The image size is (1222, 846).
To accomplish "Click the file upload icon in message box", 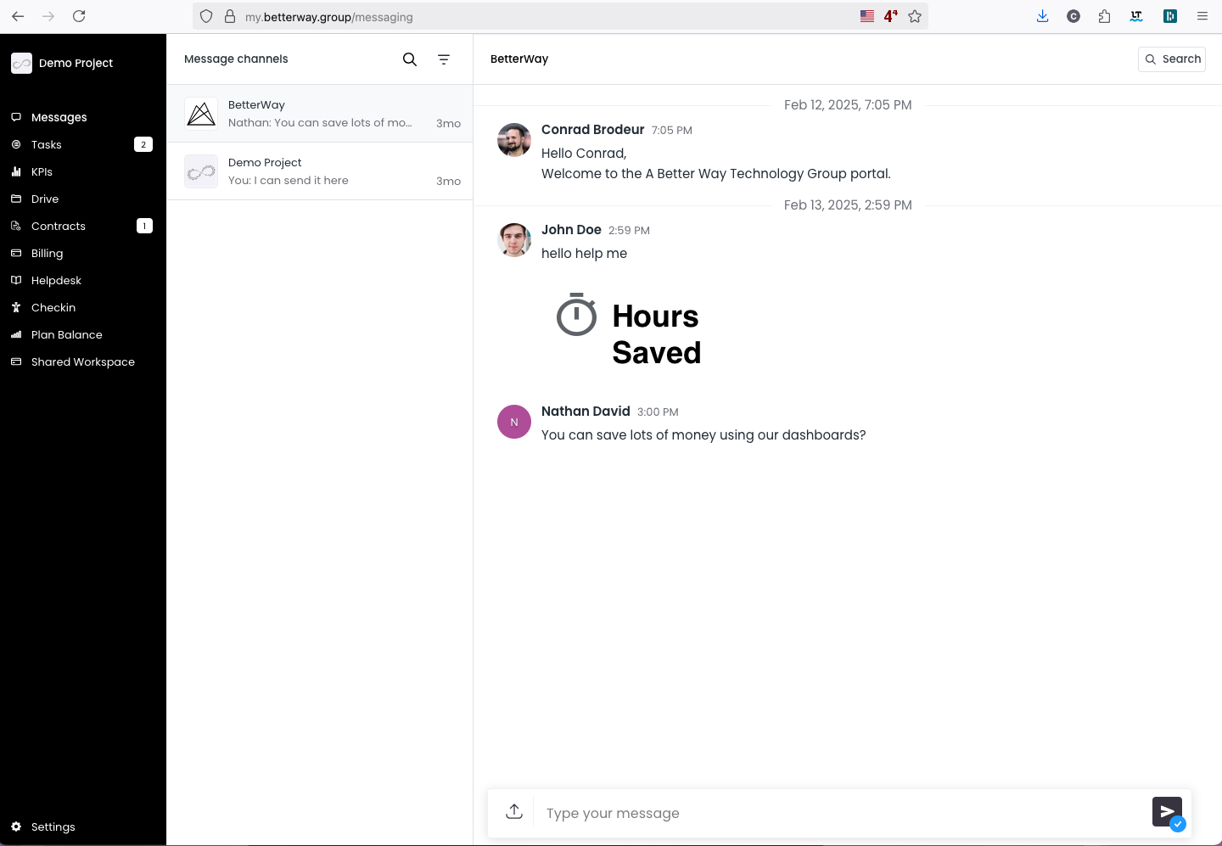I will coord(514,811).
